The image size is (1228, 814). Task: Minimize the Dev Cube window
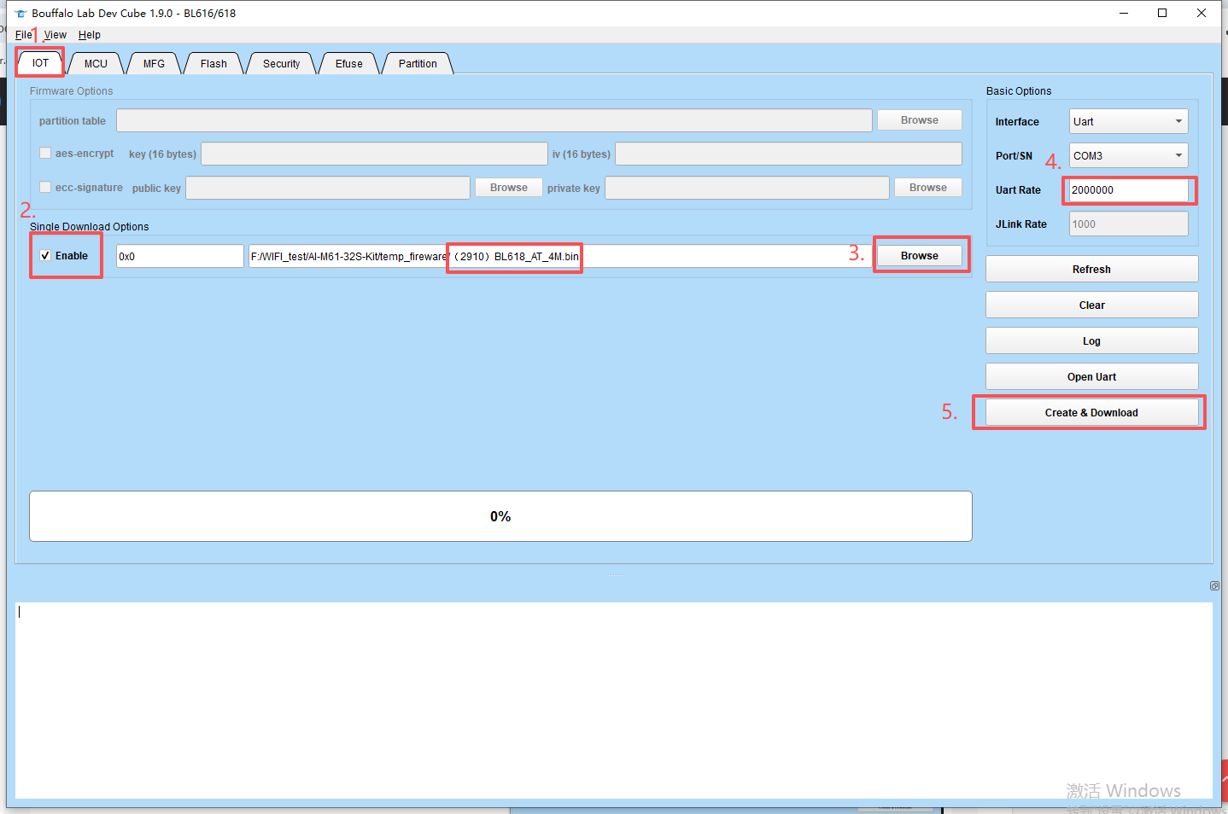click(1124, 13)
